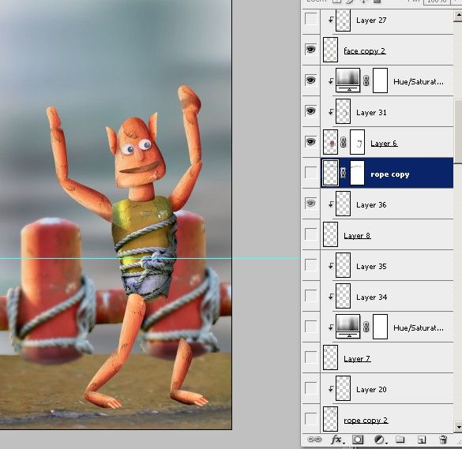The width and height of the screenshot is (462, 449).
Task: Select the rope copy layer mask thumbnail
Action: [x=357, y=173]
